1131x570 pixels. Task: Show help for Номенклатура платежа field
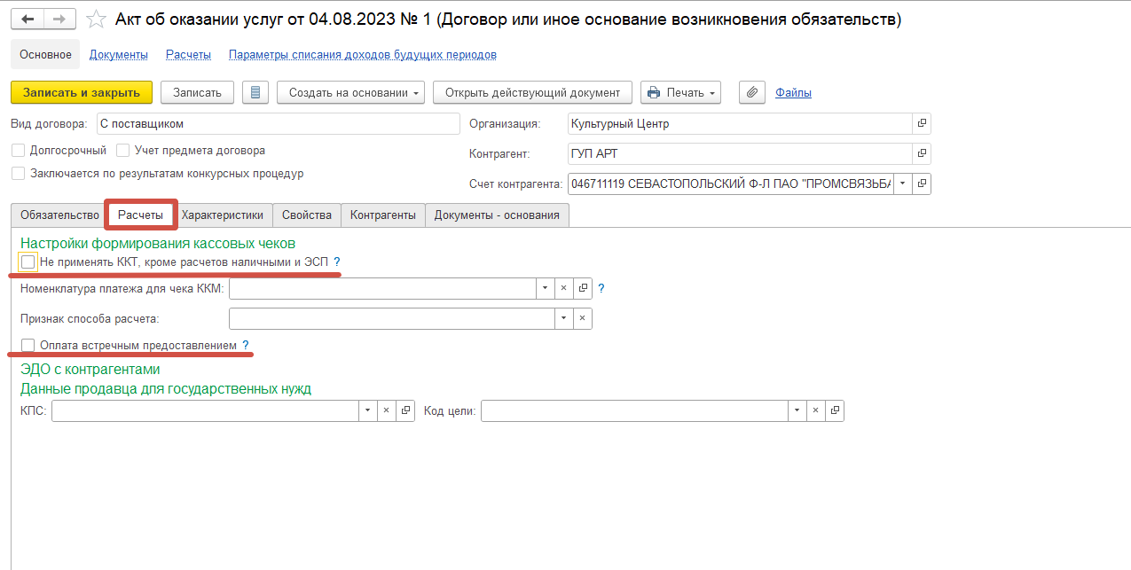[601, 288]
